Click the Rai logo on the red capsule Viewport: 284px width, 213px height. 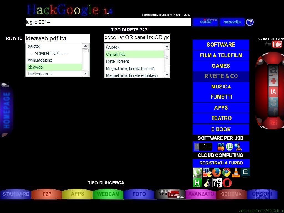(273, 123)
